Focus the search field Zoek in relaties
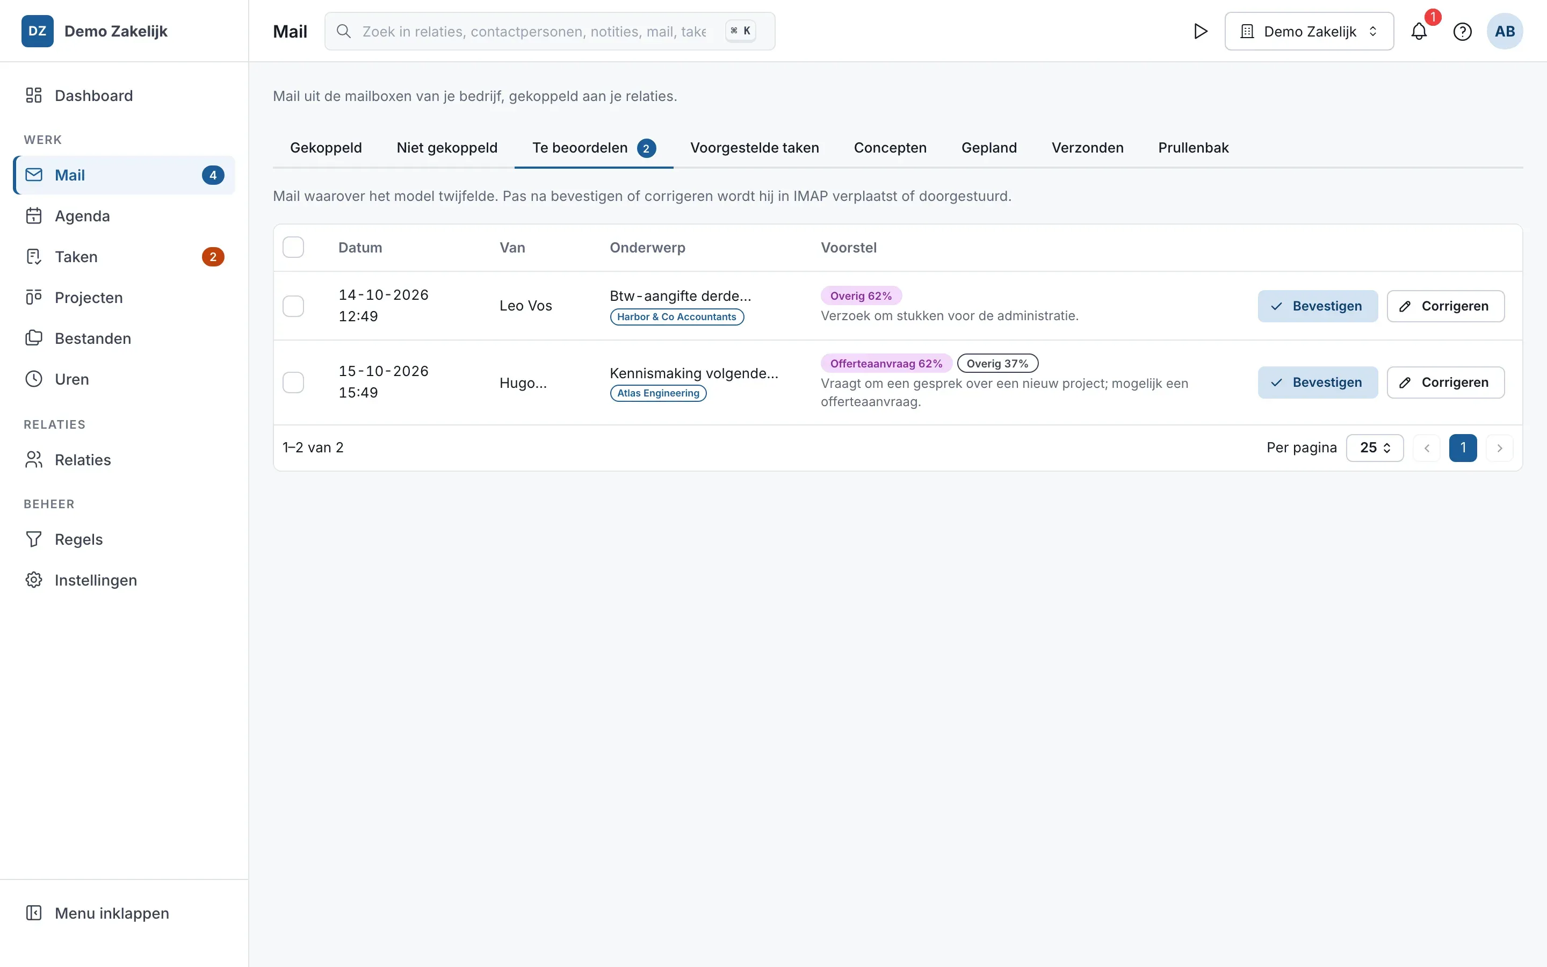1547x967 pixels. [x=550, y=31]
